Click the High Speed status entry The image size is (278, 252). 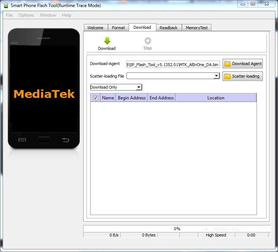click(x=216, y=235)
